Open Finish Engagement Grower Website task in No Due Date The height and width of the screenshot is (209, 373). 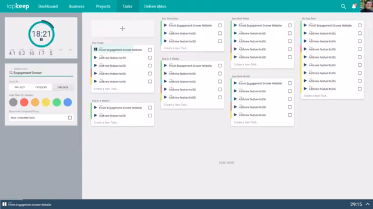click(x=330, y=26)
